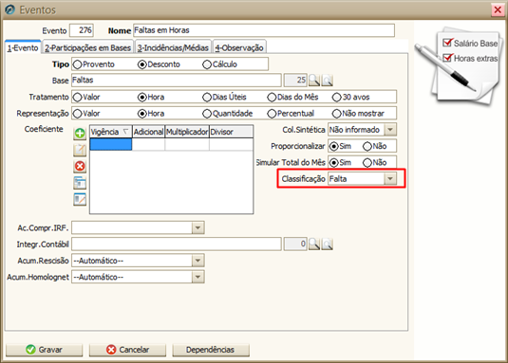This screenshot has width=508, height=363.
Task: Click the Integr.Contábil text field
Action: coord(177,244)
